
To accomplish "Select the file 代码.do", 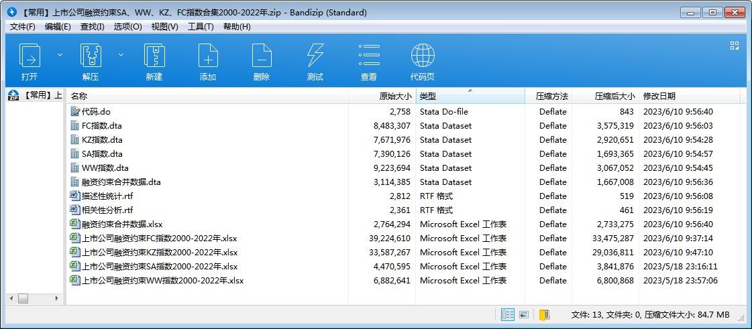I will (x=96, y=112).
